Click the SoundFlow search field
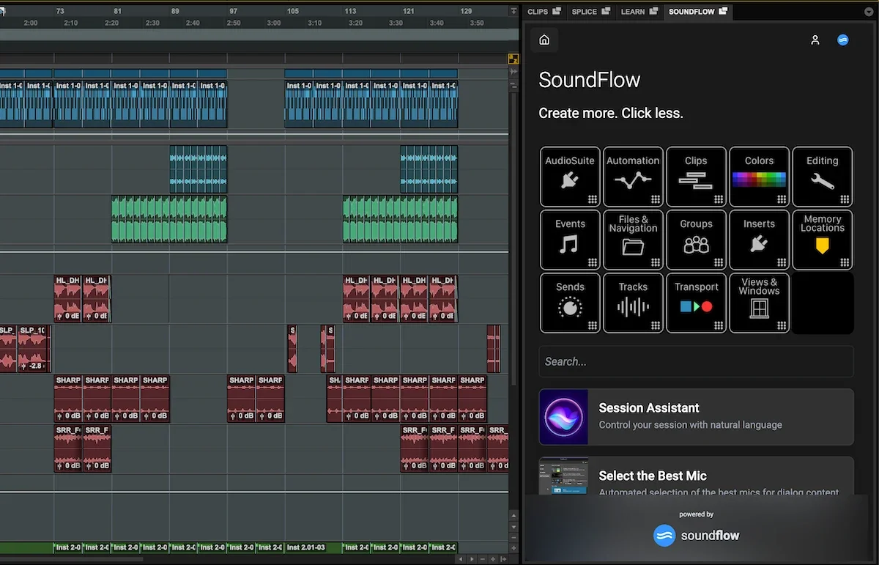Screen dimensions: 879x565 click(x=696, y=361)
